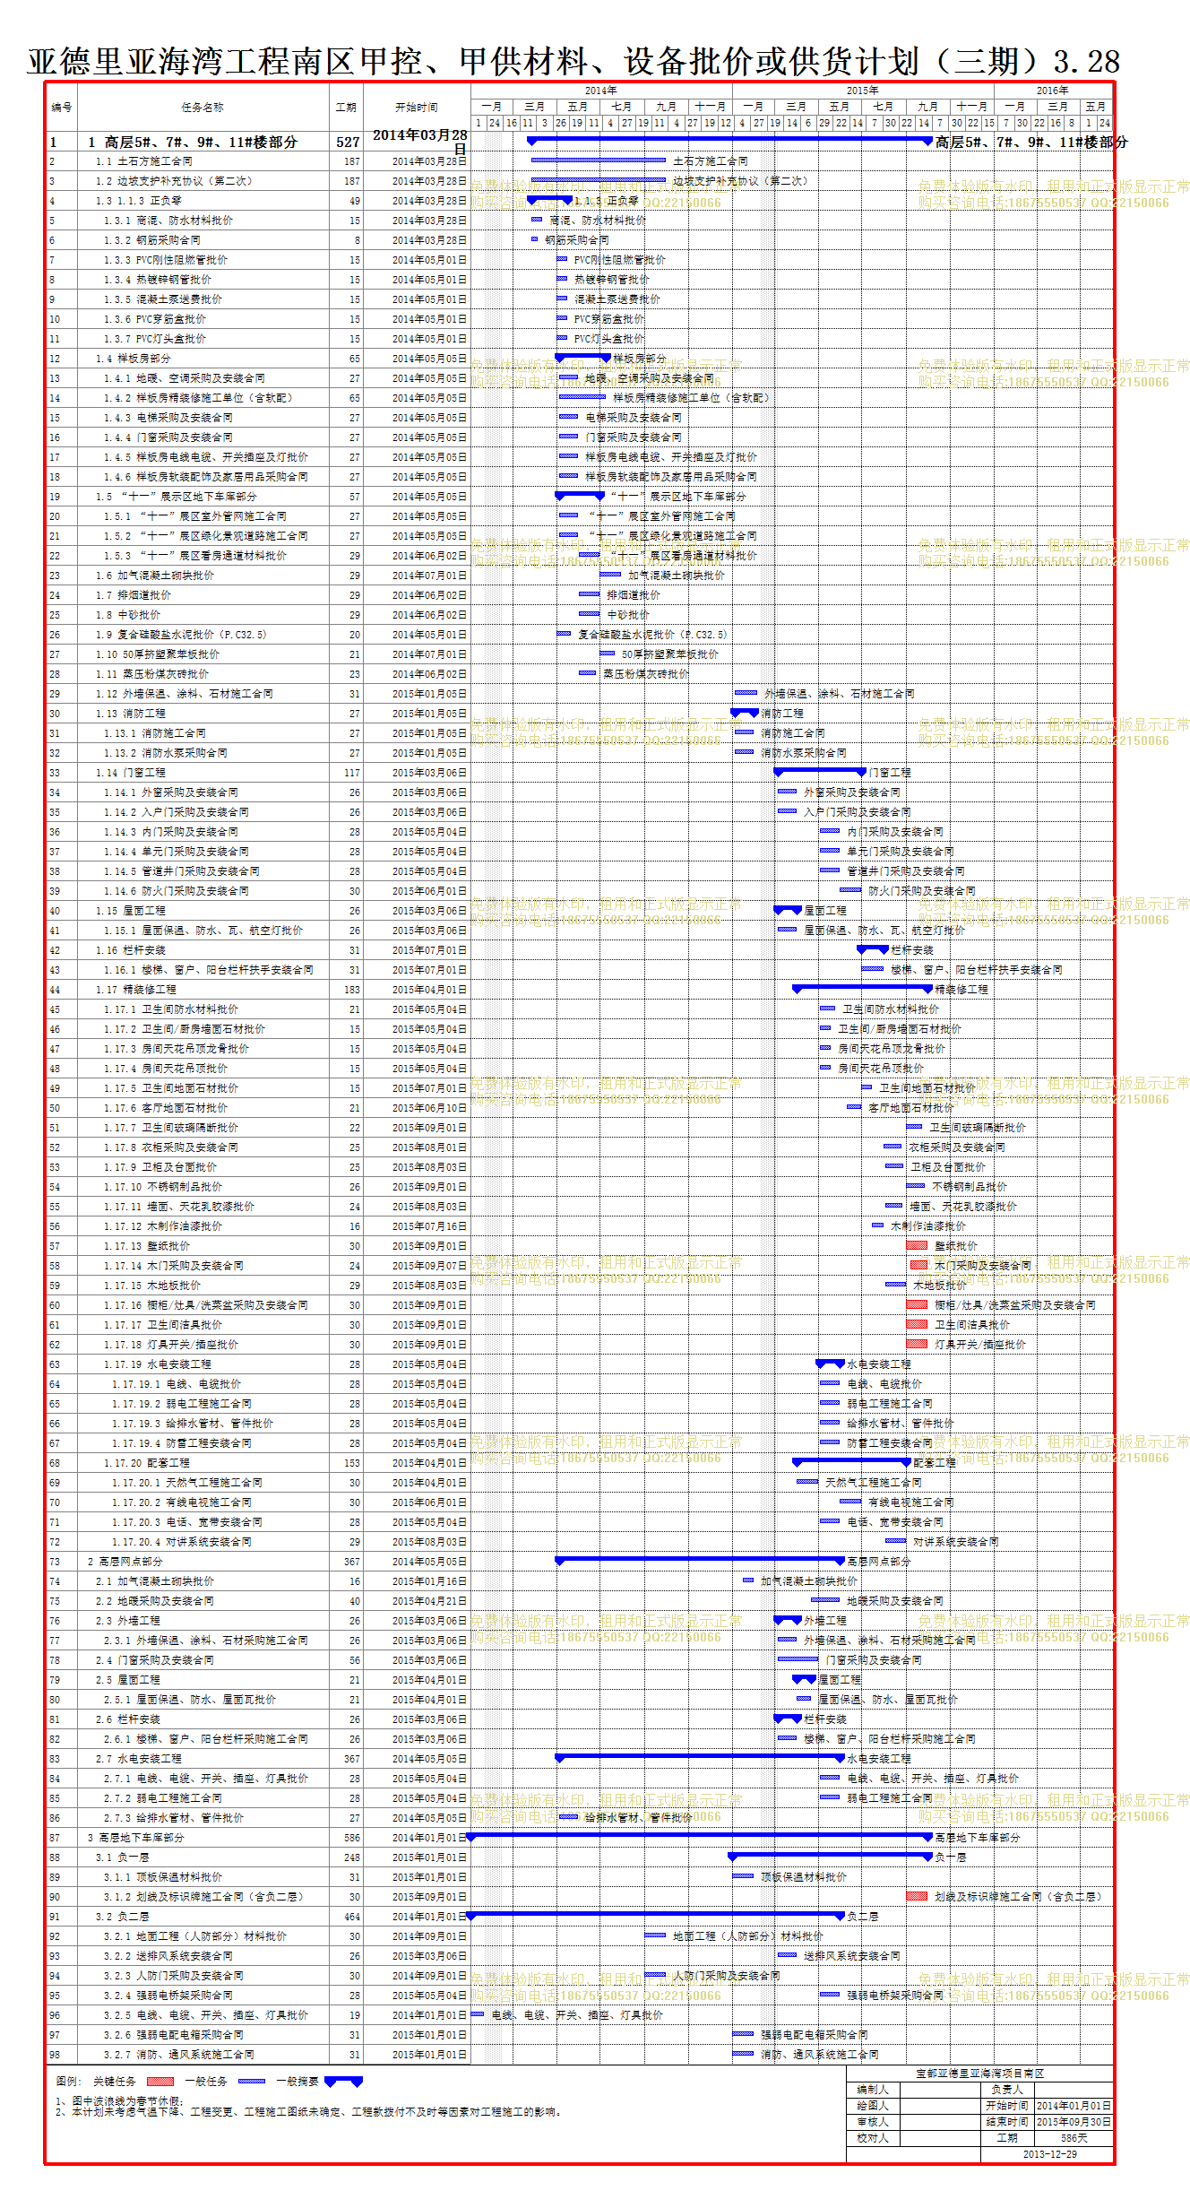Click the 编号 column header
Image resolution: width=1190 pixels, height=2208 pixels.
click(x=62, y=108)
